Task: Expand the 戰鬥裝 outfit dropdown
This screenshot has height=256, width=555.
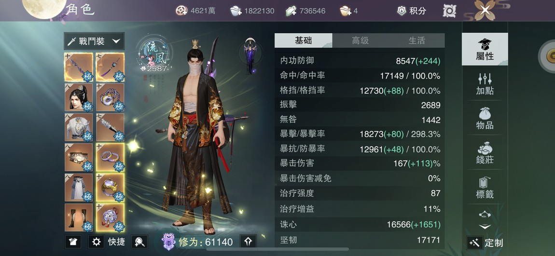Action: [94, 41]
